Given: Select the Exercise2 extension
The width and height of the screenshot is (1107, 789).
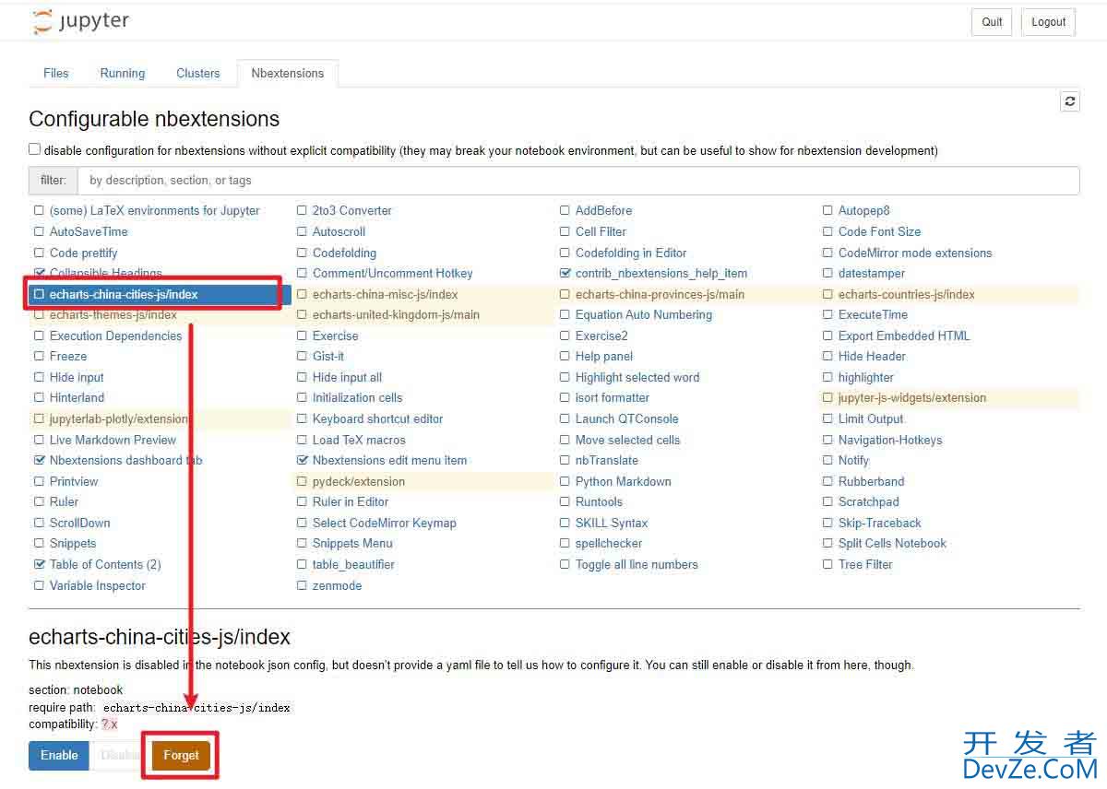Looking at the screenshot, I should pyautogui.click(x=601, y=336).
